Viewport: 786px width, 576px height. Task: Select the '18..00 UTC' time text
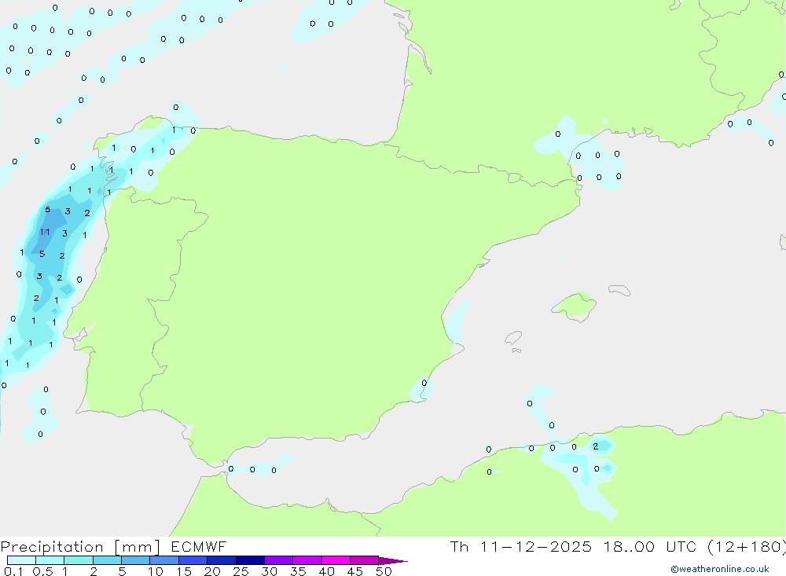pos(650,546)
